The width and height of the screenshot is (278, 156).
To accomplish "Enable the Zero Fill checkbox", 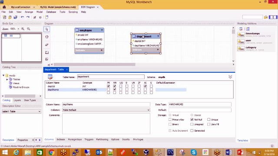I will (x=209, y=124).
